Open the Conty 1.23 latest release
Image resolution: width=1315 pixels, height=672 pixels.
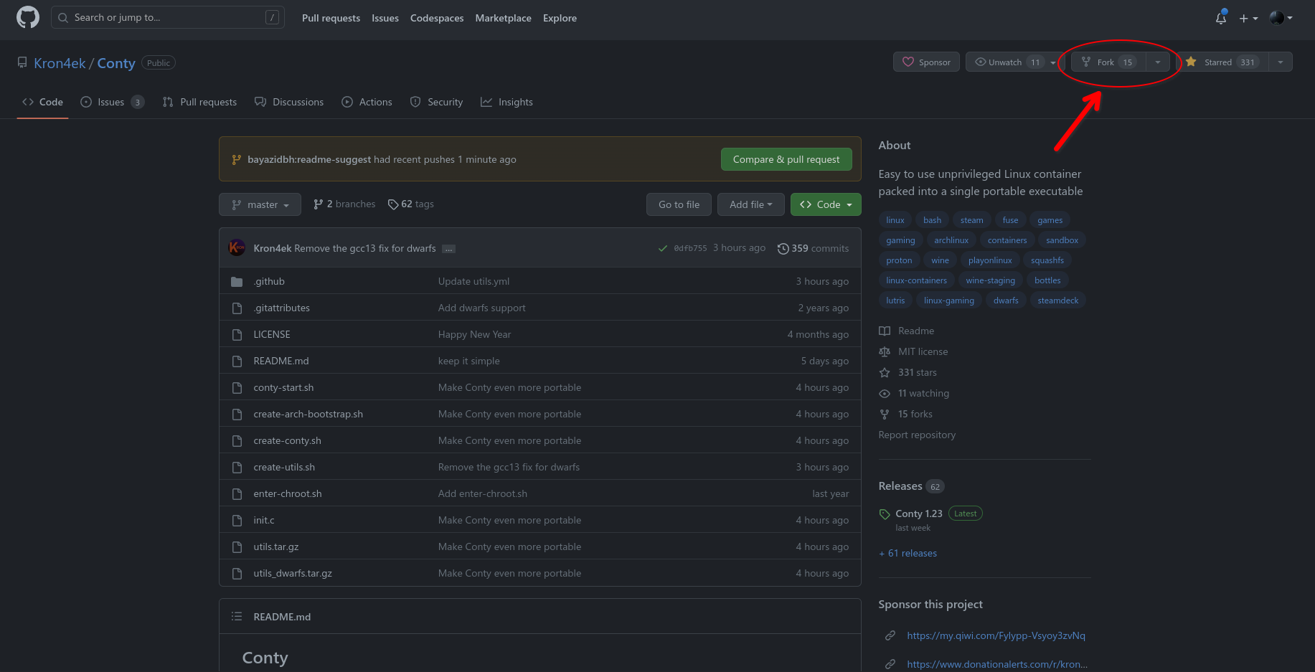[918, 514]
